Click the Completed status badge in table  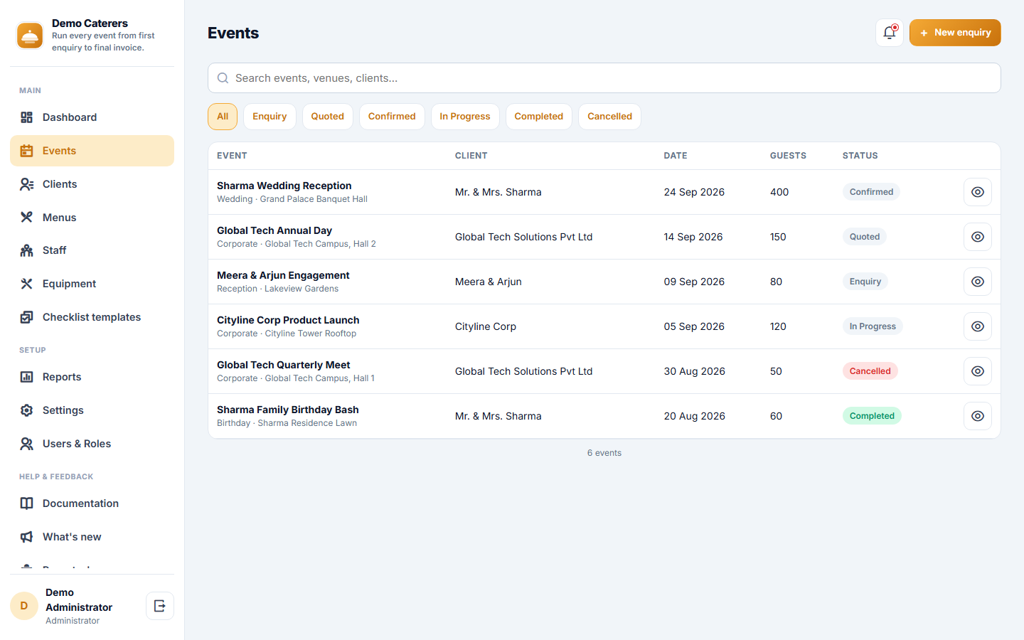point(872,416)
